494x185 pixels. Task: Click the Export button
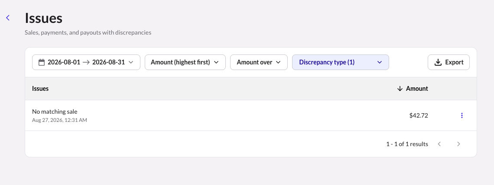448,62
